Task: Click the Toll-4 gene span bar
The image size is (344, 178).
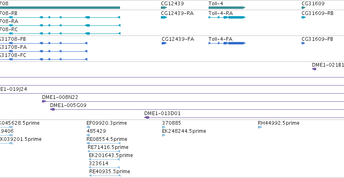Action: pyautogui.click(x=227, y=8)
